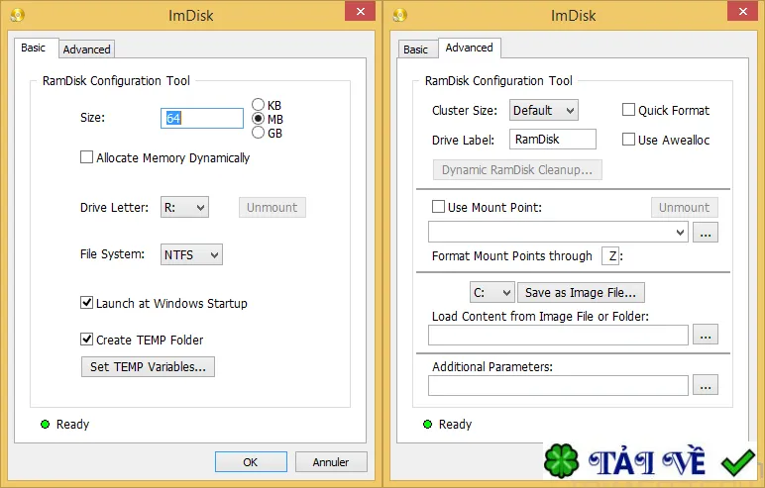Click the Additional Parameters text field
This screenshot has width=765, height=488.
coord(558,385)
